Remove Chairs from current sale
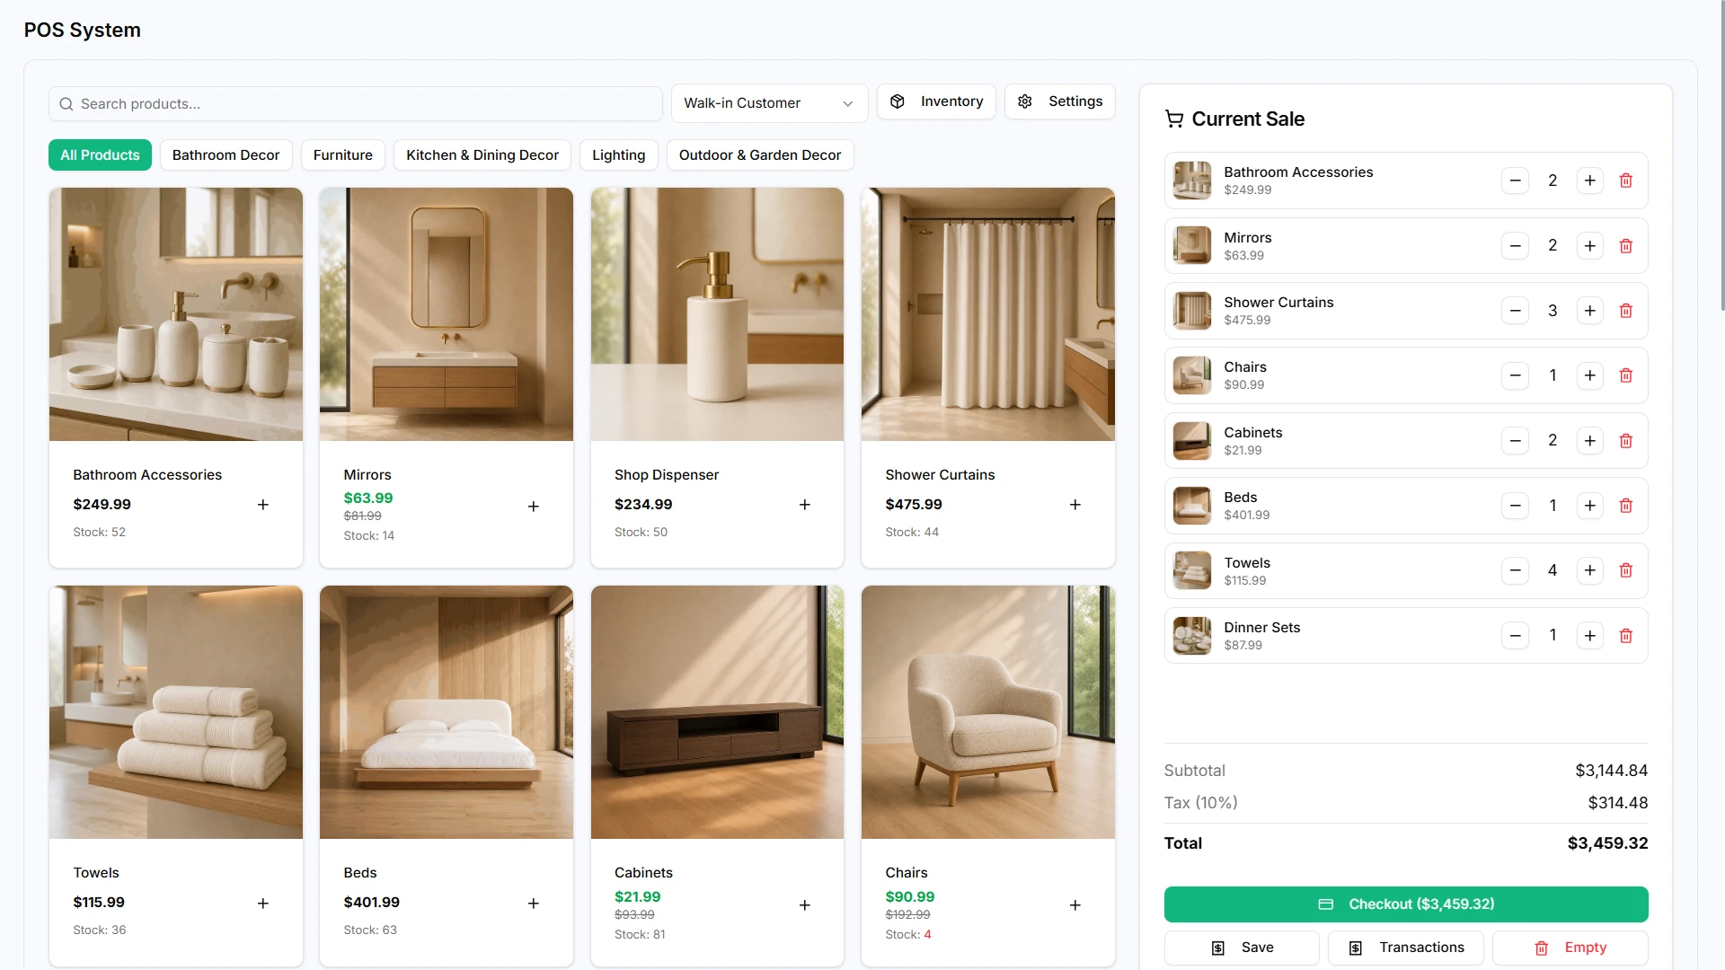This screenshot has height=970, width=1725. click(1625, 375)
